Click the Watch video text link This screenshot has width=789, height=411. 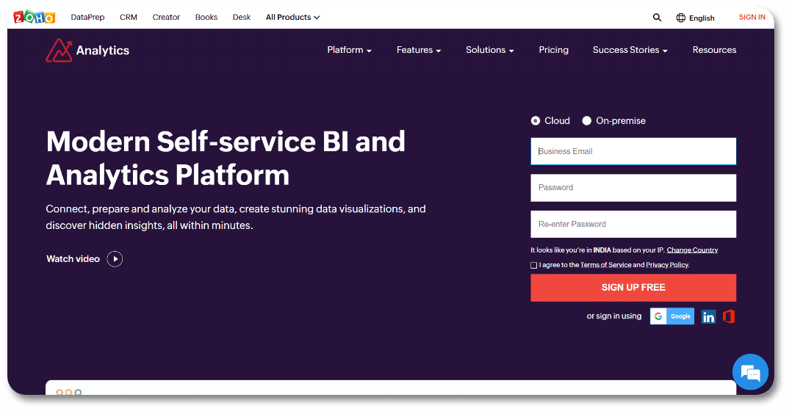point(73,259)
